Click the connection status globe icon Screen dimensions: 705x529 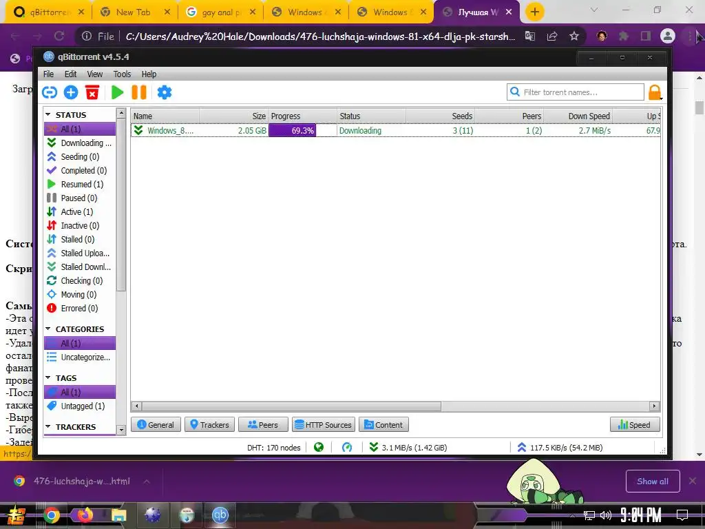point(319,447)
